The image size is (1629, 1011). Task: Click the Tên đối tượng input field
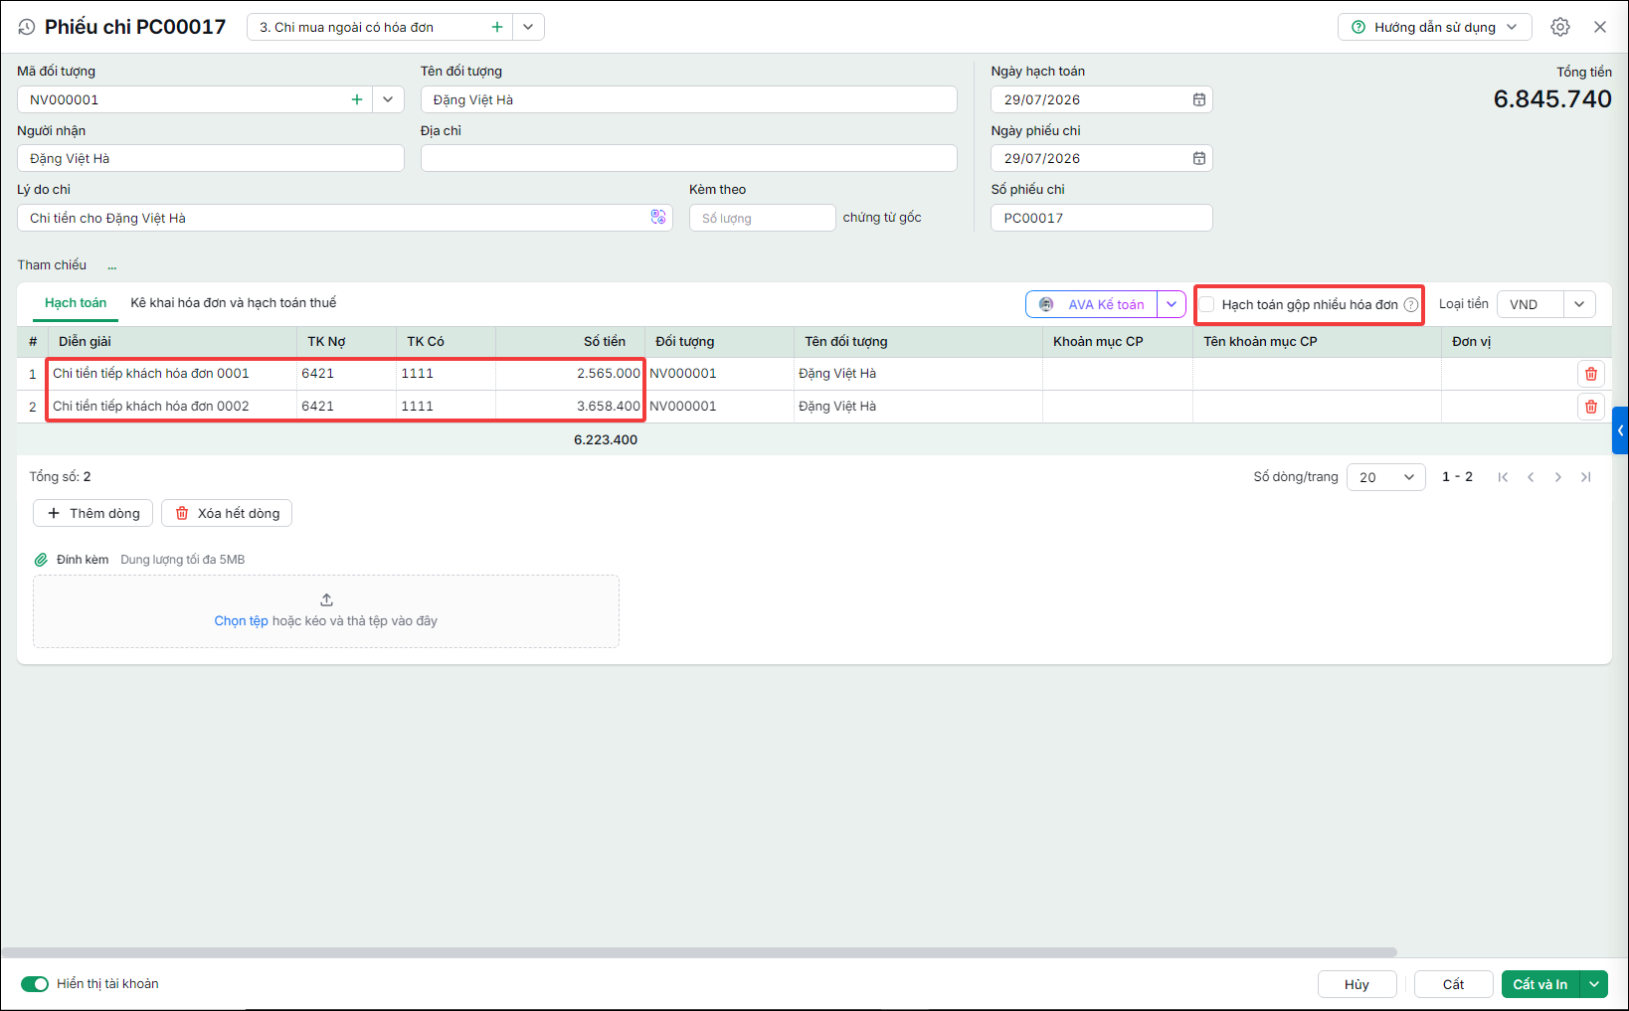pos(688,99)
